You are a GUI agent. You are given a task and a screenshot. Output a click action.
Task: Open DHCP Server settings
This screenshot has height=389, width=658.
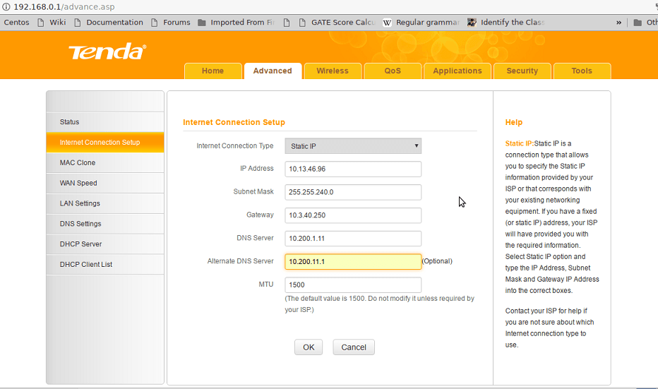pos(105,244)
